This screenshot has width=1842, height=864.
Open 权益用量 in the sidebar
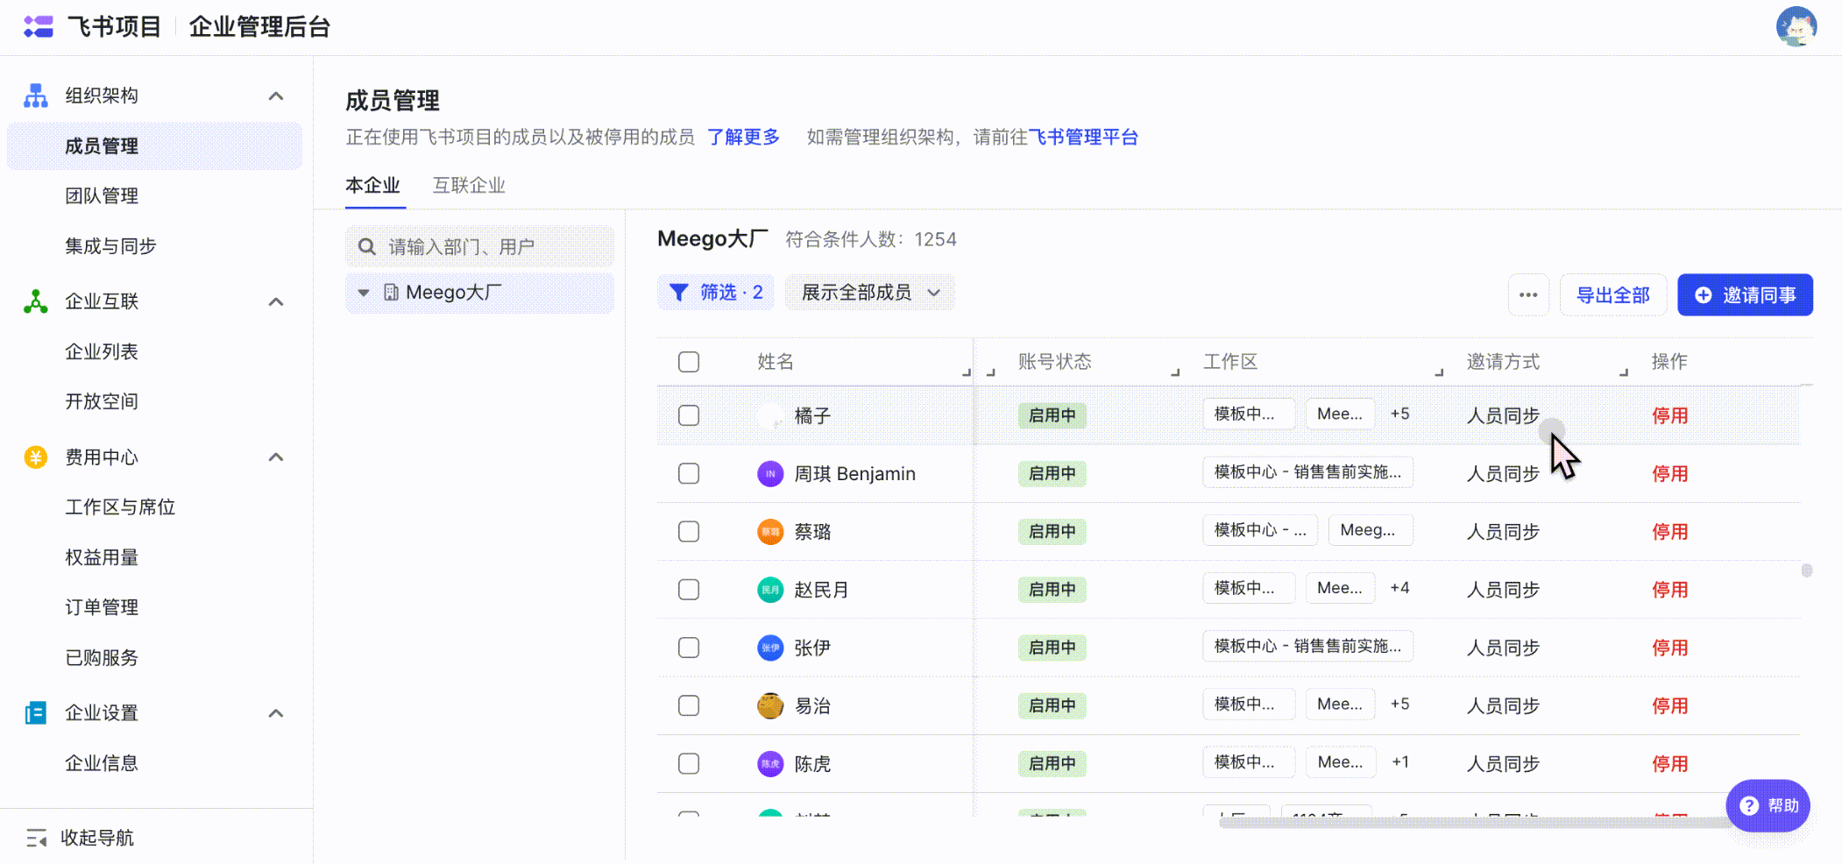click(x=102, y=557)
